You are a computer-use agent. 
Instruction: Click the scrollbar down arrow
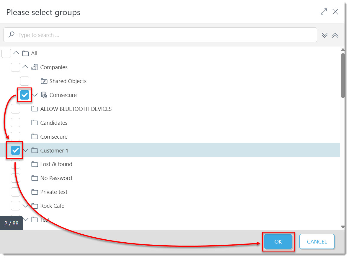pos(343,227)
